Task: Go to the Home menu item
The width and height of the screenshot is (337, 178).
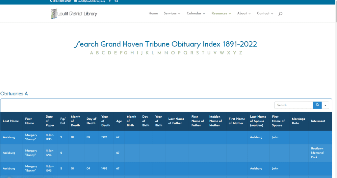Action: pos(153,13)
